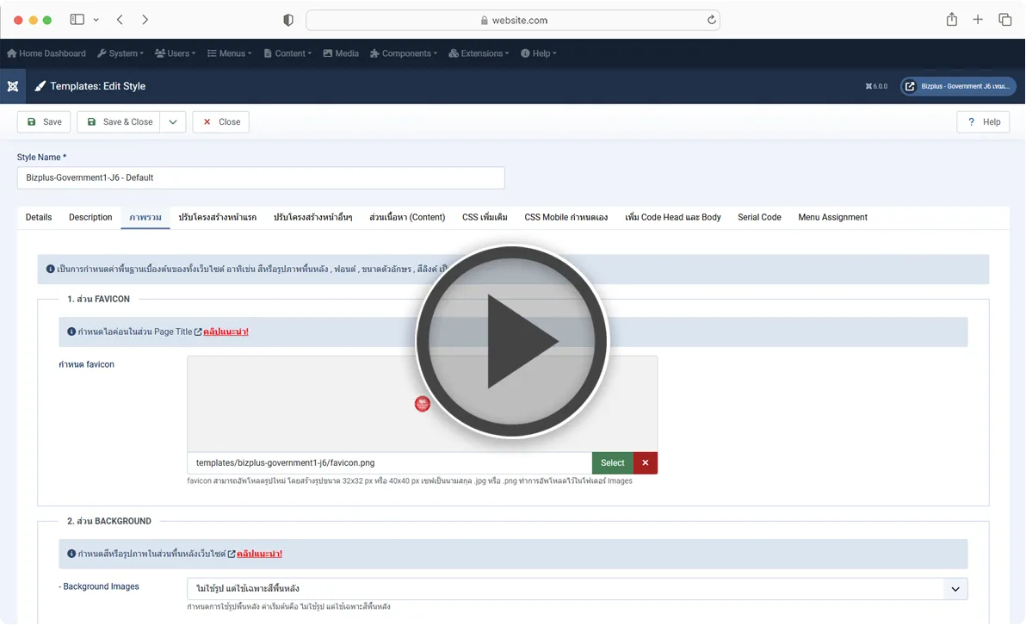The width and height of the screenshot is (1026, 626).
Task: Switch to the Menu Assignment tab
Action: [832, 218]
